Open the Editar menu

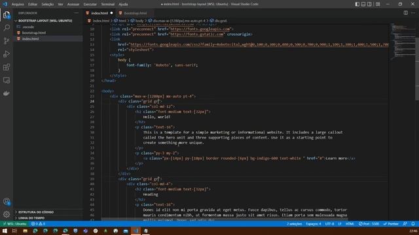pyautogui.click(x=33, y=5)
